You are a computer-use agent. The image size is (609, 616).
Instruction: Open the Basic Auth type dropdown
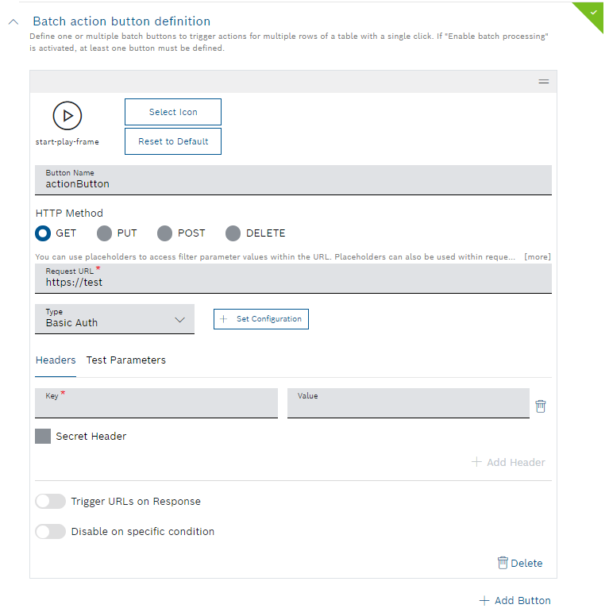coord(114,319)
